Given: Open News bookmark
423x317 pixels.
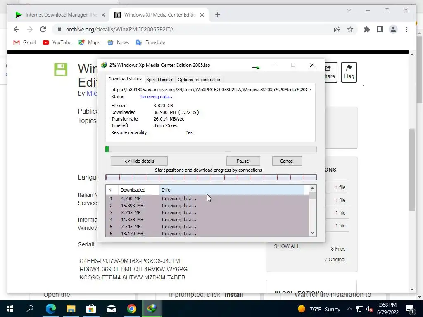Looking at the screenshot, I should [x=118, y=43].
